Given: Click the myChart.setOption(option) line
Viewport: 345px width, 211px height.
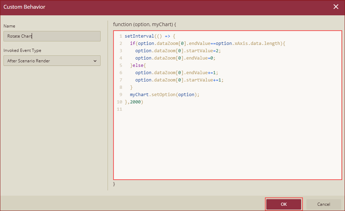Looking at the screenshot, I should point(165,95).
